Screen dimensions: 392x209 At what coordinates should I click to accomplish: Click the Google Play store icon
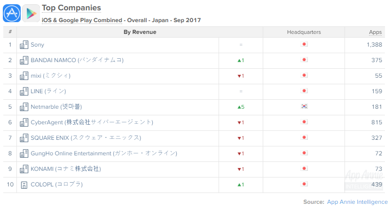(31, 13)
